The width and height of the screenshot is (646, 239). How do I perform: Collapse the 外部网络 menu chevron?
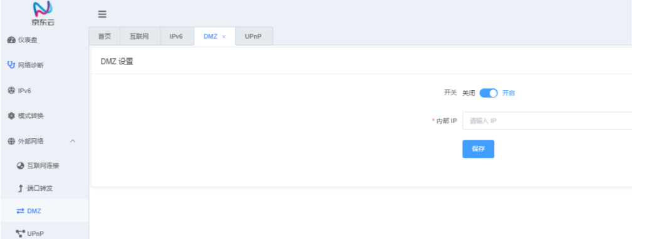pyautogui.click(x=73, y=141)
